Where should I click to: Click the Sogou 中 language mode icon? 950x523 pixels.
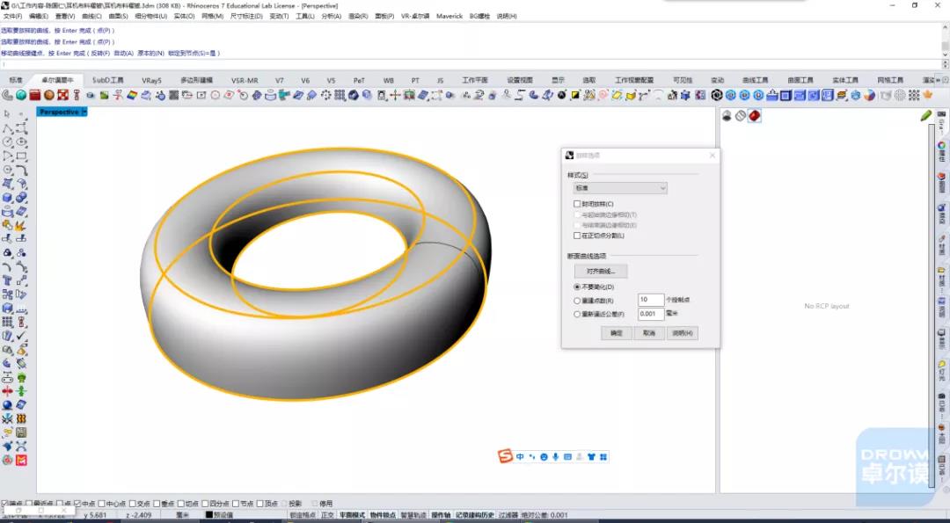tap(521, 457)
